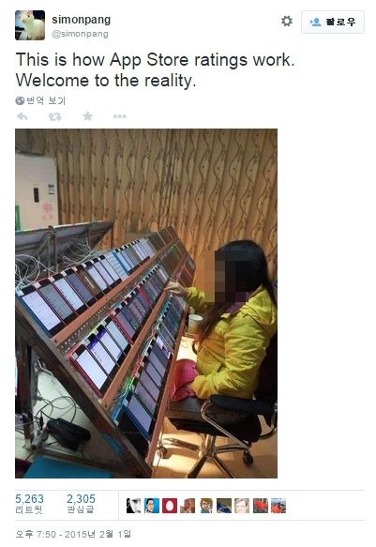Image resolution: width=376 pixels, height=547 pixels.
Task: Click the first black-and-white liker avatar
Action: 133,506
